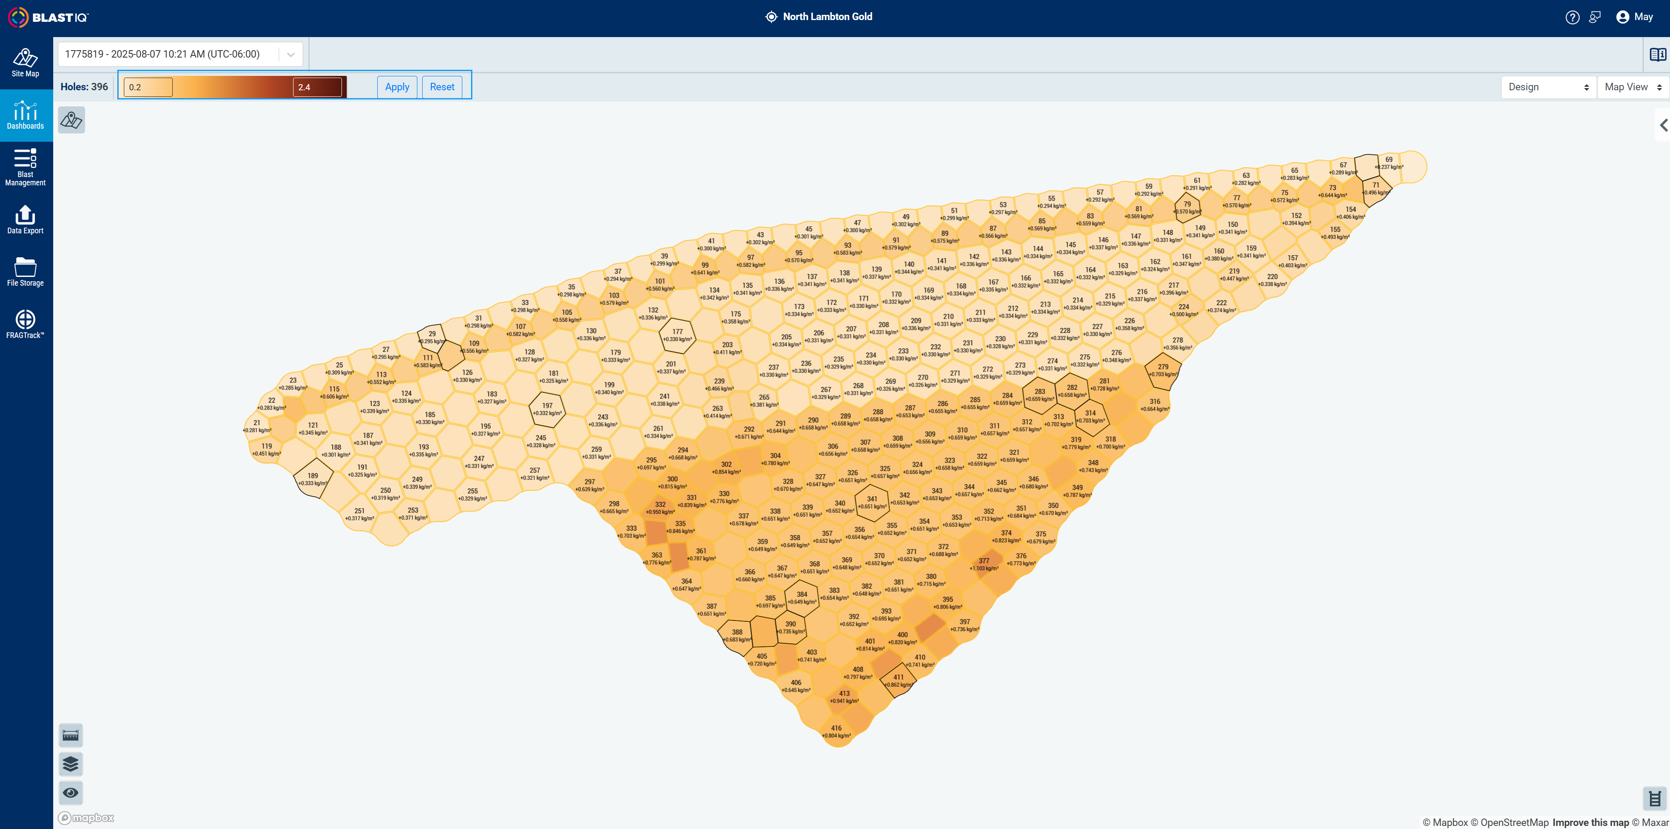Toggle the eye visibility button
This screenshot has height=829, width=1670.
pyautogui.click(x=71, y=792)
